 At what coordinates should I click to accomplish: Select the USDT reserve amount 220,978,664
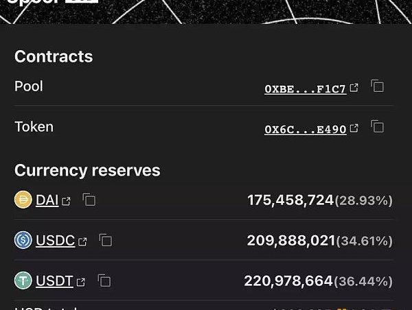tap(288, 281)
